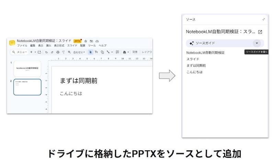The image size is (276, 162).
Task: Open source in new tab icon
Action: point(260,32)
